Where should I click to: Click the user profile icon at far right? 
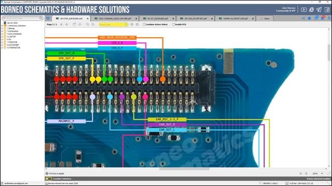click(x=329, y=19)
